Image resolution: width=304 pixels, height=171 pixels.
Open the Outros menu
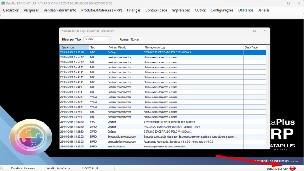[x=200, y=10]
